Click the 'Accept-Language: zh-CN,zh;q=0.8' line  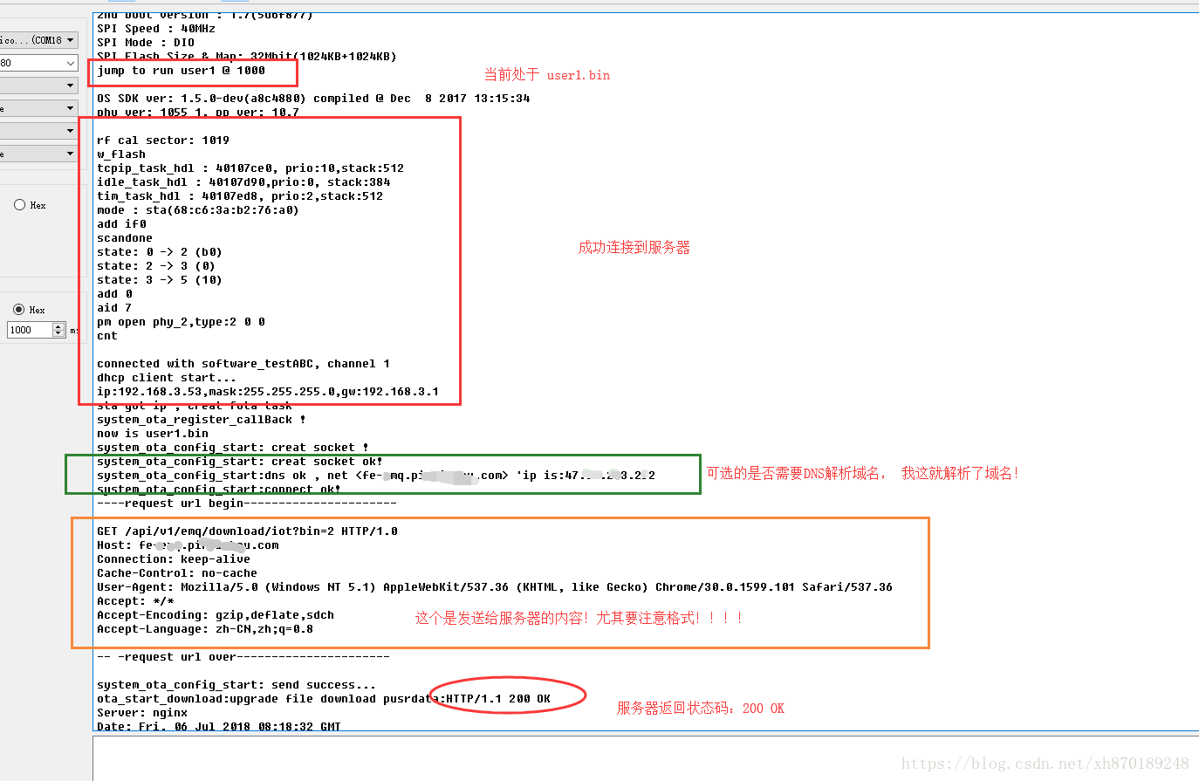point(205,629)
